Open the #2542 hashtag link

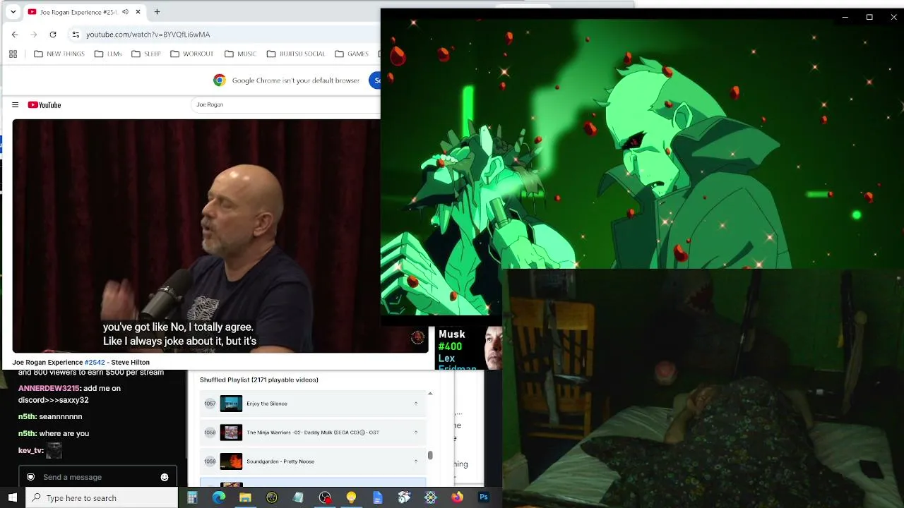95,363
